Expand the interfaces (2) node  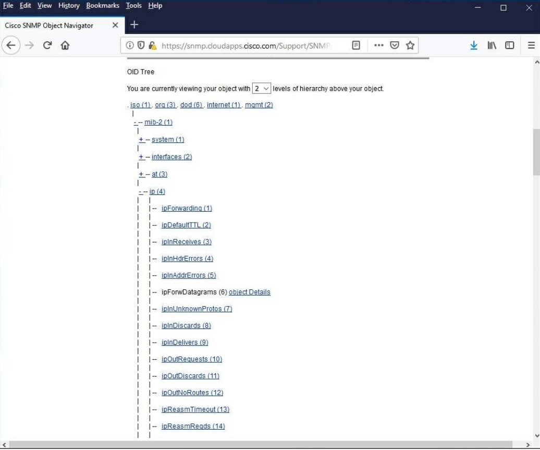[x=141, y=157]
